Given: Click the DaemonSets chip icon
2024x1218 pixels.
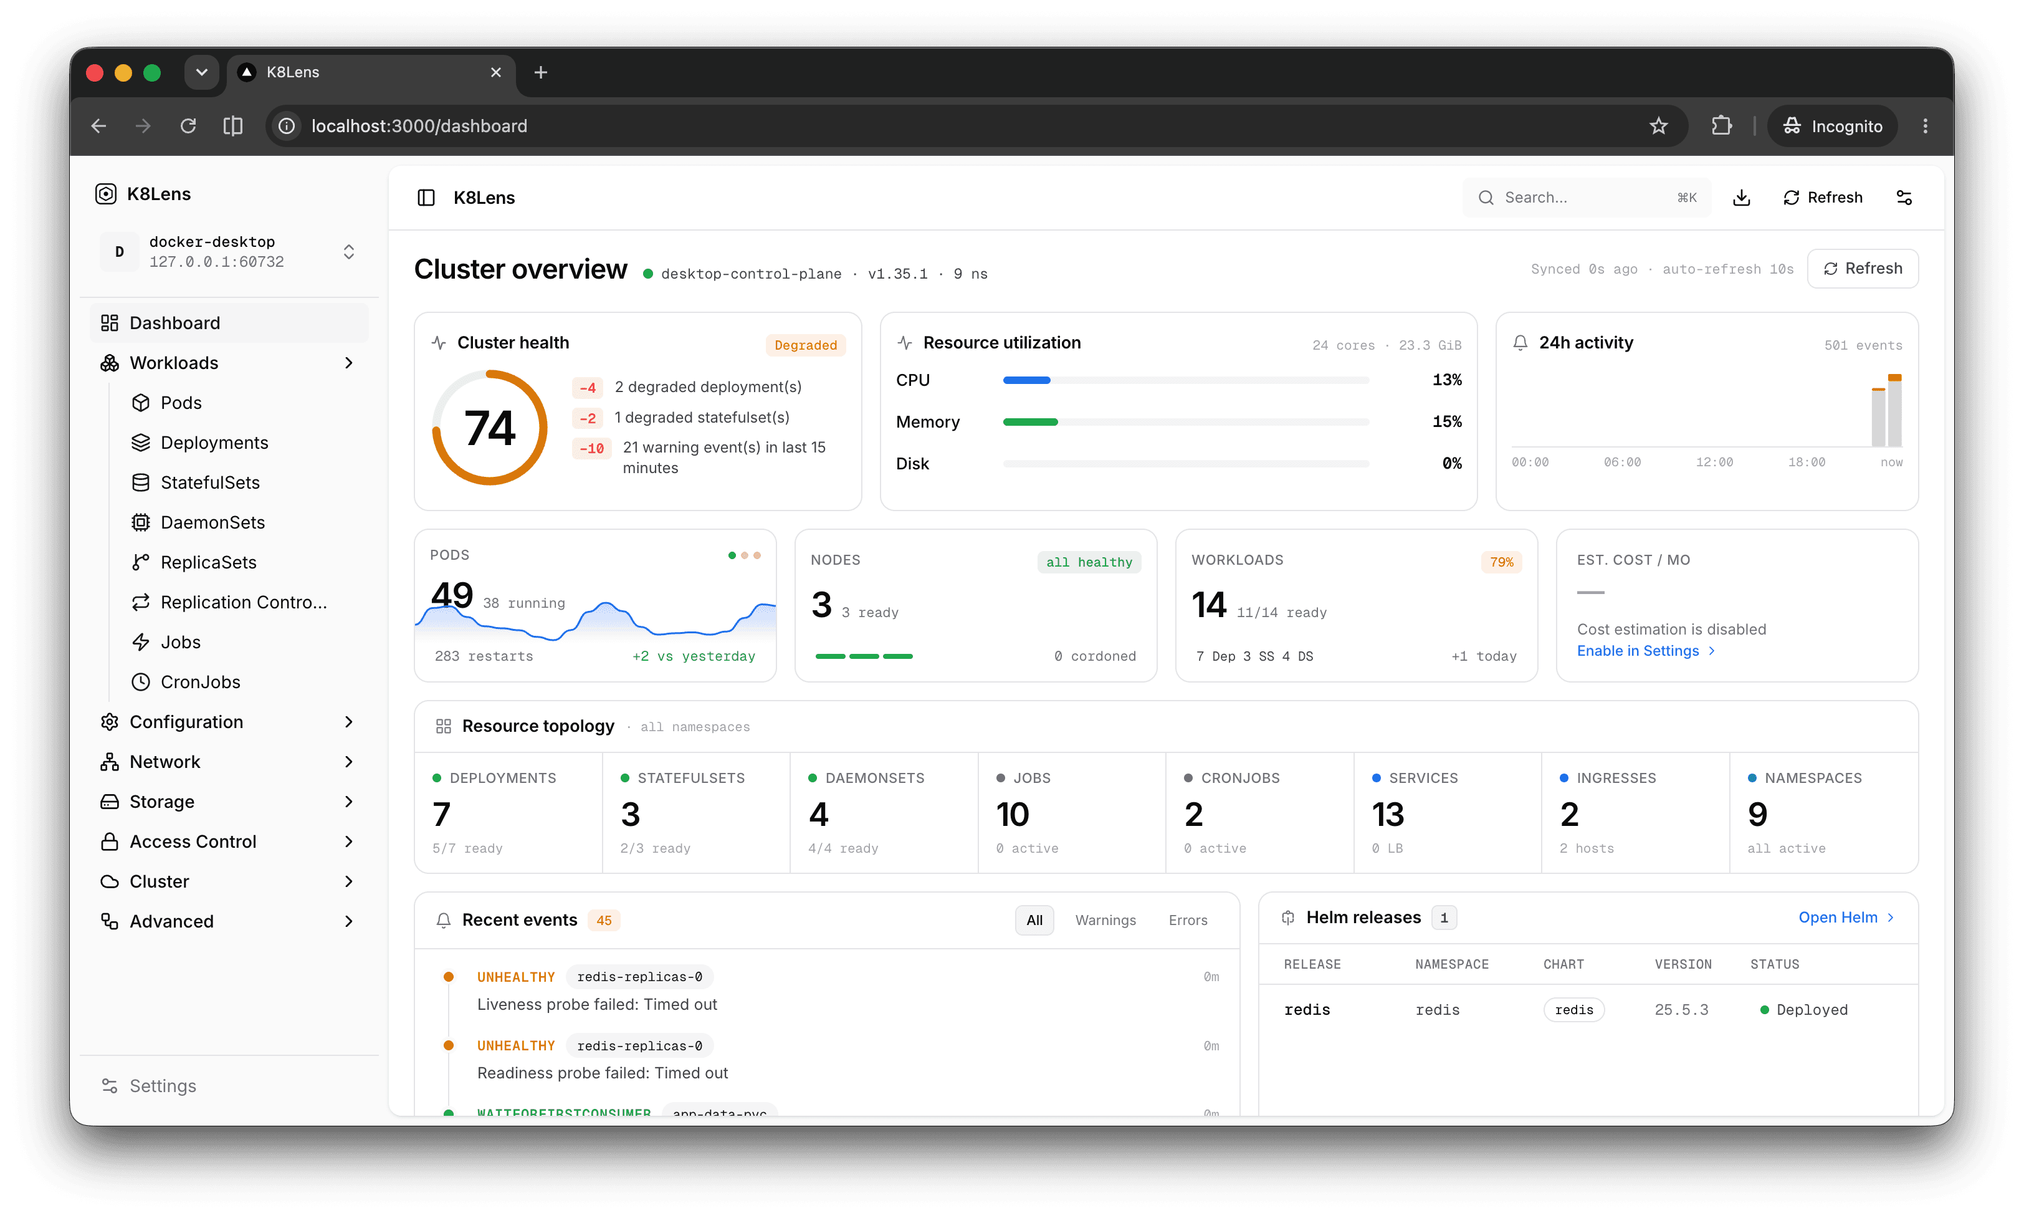Looking at the screenshot, I should tap(141, 523).
